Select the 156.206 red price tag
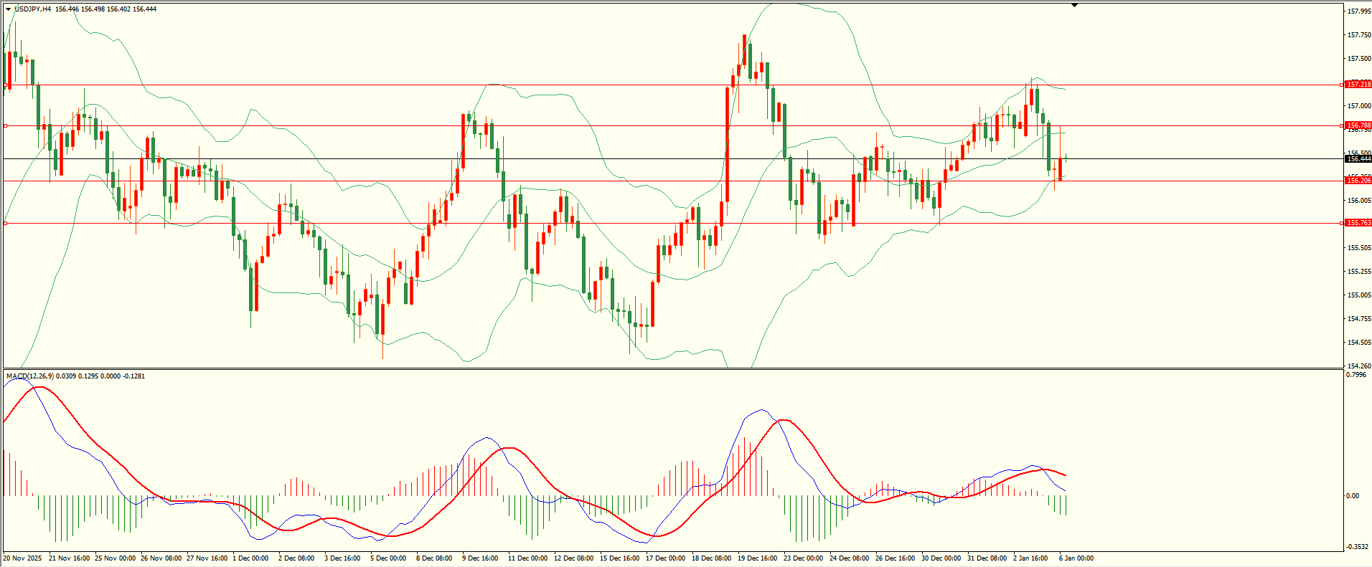 coord(1358,181)
